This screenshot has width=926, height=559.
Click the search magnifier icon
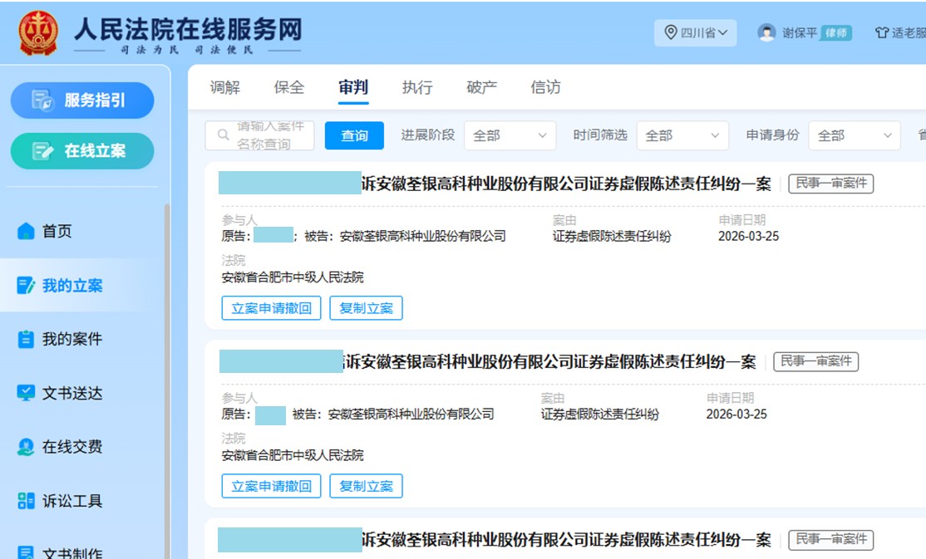[224, 135]
